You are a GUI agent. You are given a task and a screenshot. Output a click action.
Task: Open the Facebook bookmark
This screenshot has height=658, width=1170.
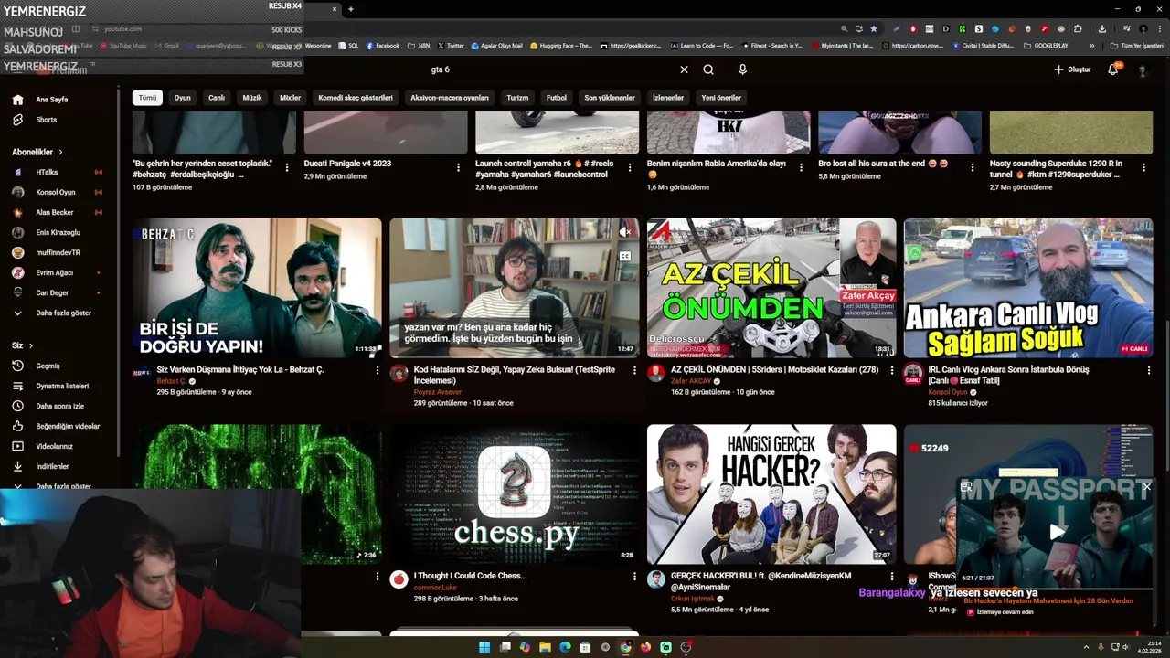(x=383, y=45)
